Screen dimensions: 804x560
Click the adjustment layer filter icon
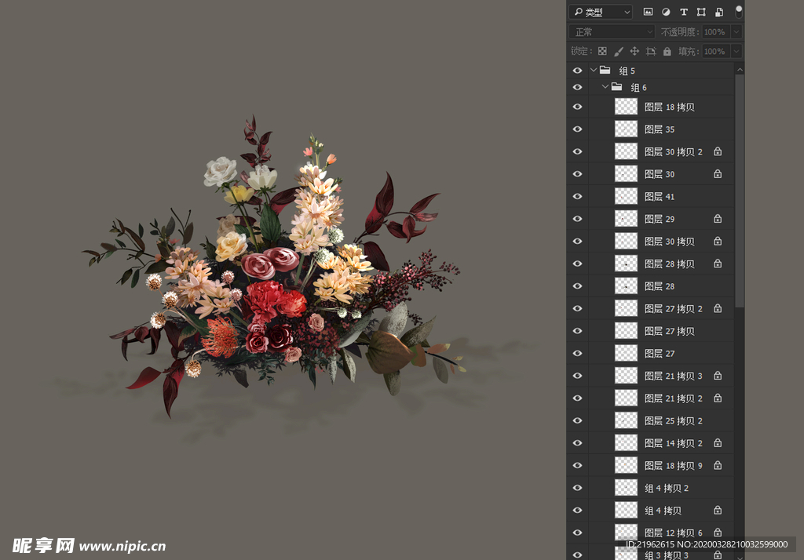666,12
